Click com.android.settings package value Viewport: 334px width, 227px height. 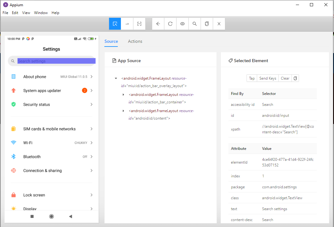pos(279,187)
